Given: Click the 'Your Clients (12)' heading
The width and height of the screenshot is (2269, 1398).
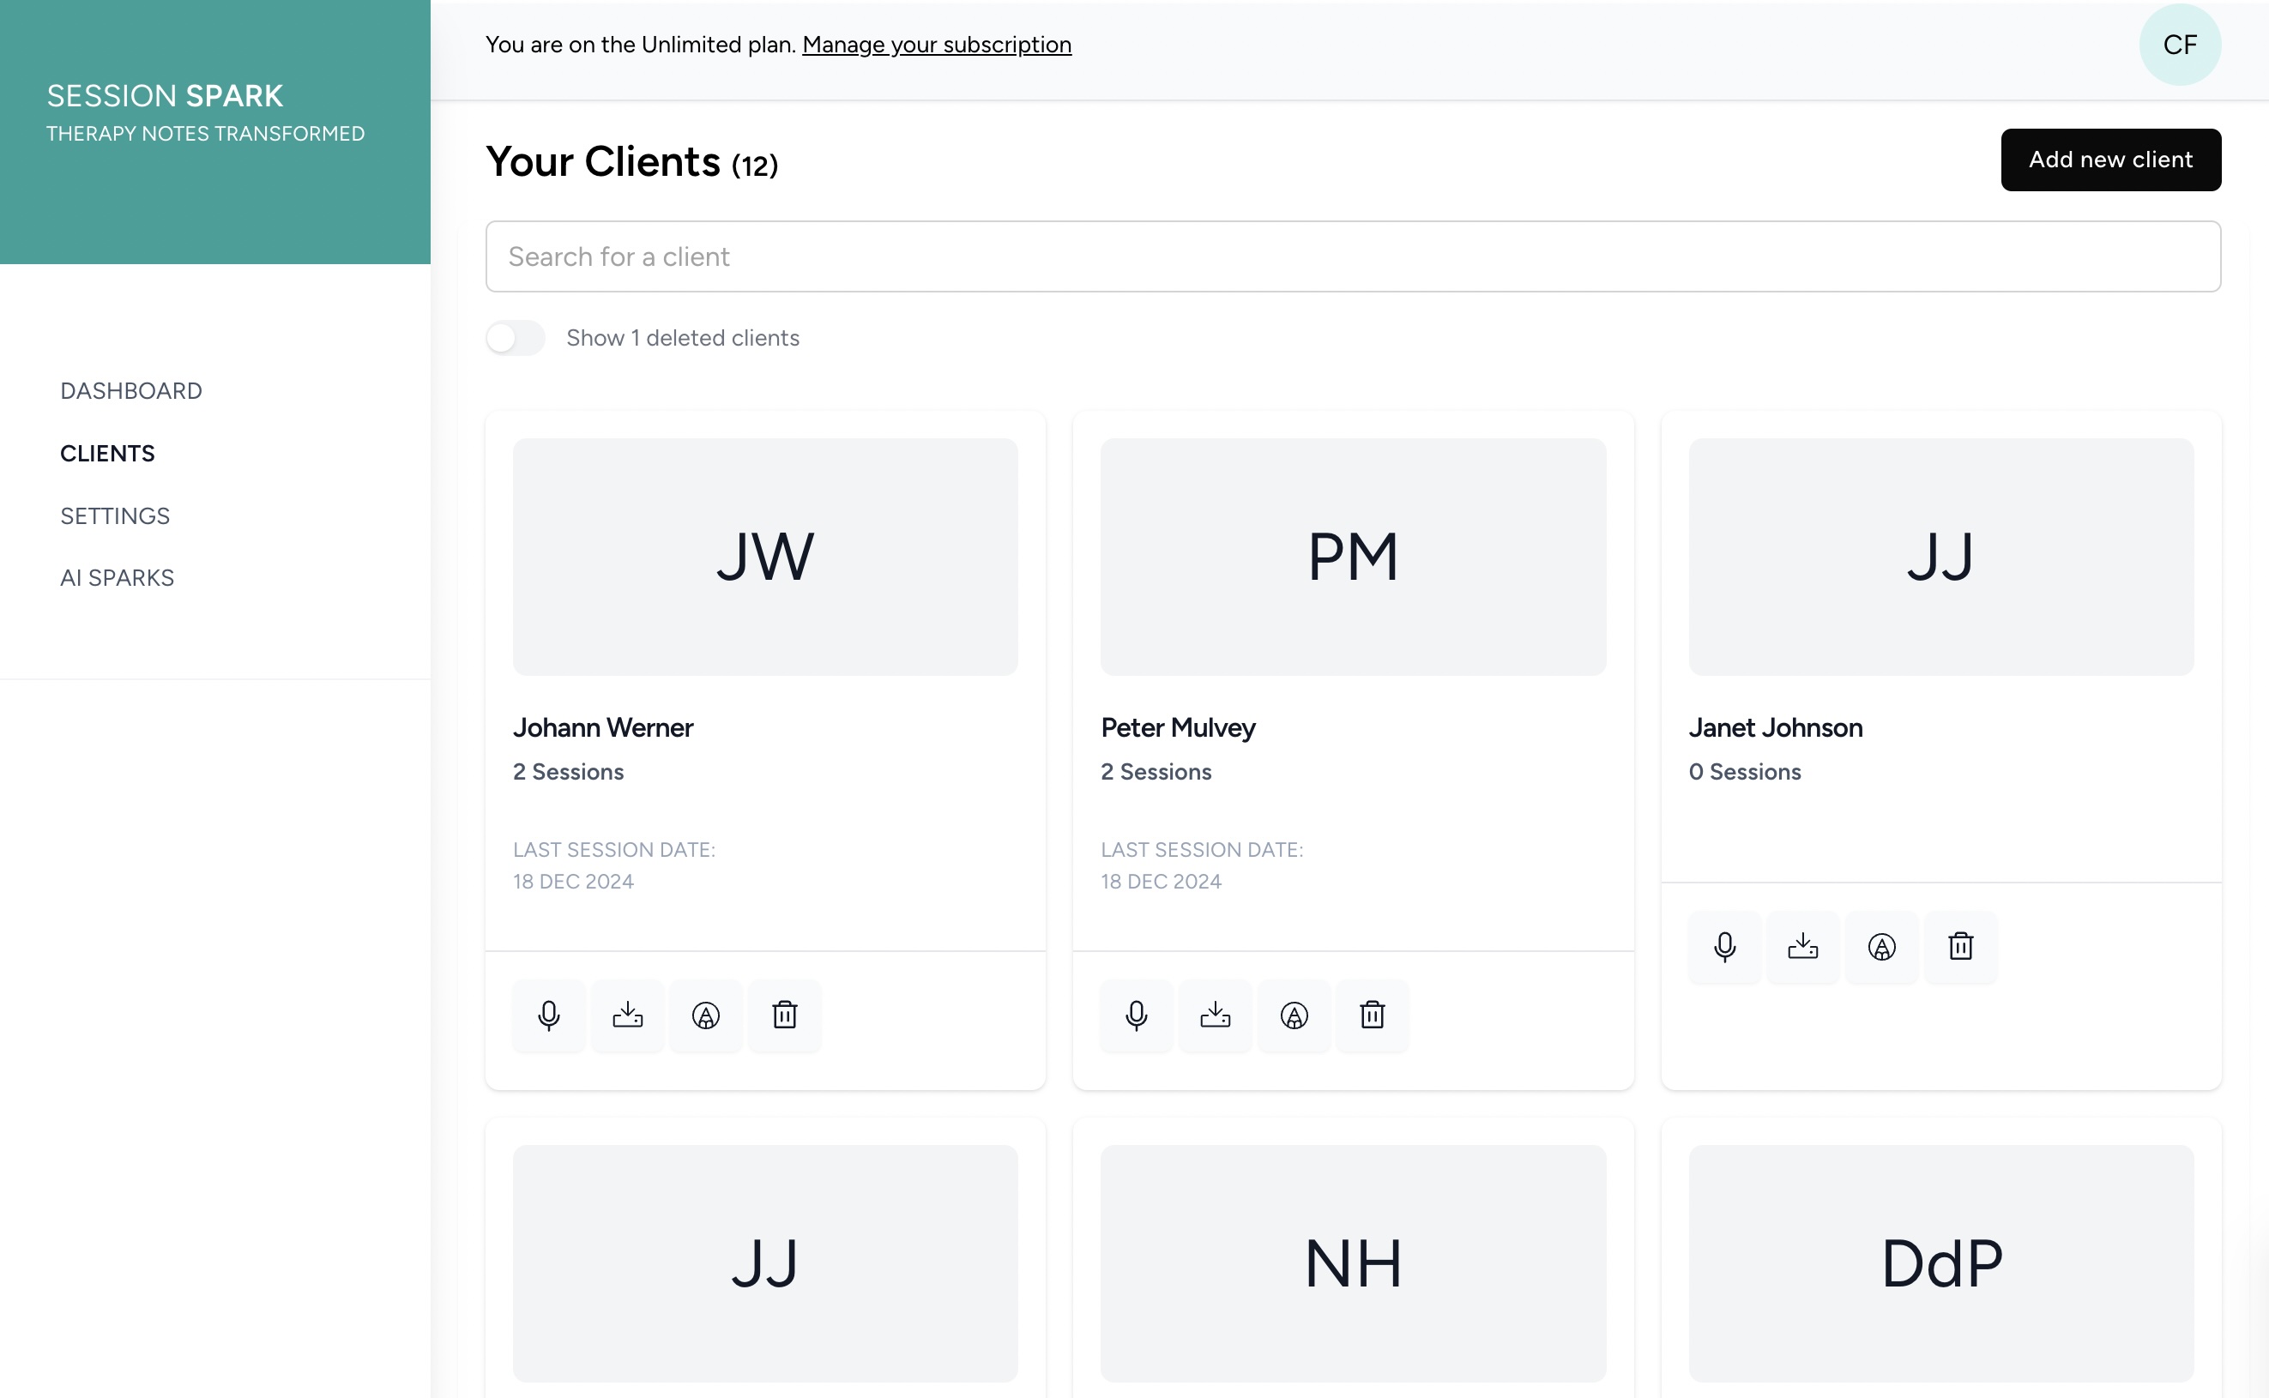Looking at the screenshot, I should click(632, 162).
